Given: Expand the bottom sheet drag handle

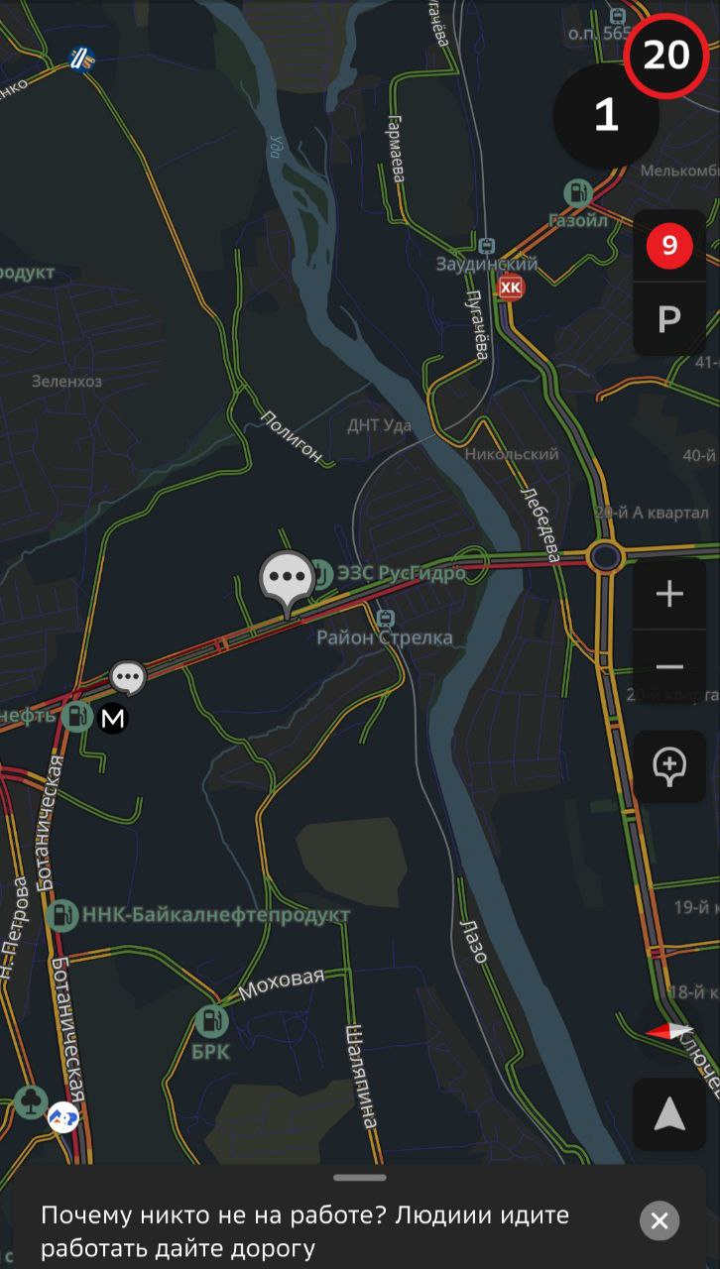Looking at the screenshot, I should (x=360, y=1178).
